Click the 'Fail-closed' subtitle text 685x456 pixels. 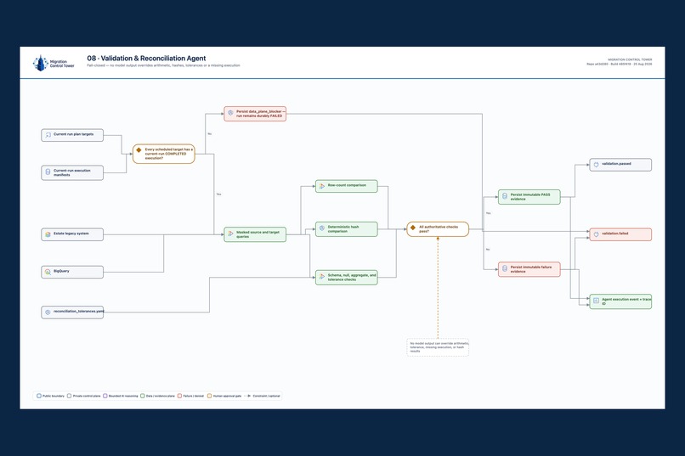[163, 65]
